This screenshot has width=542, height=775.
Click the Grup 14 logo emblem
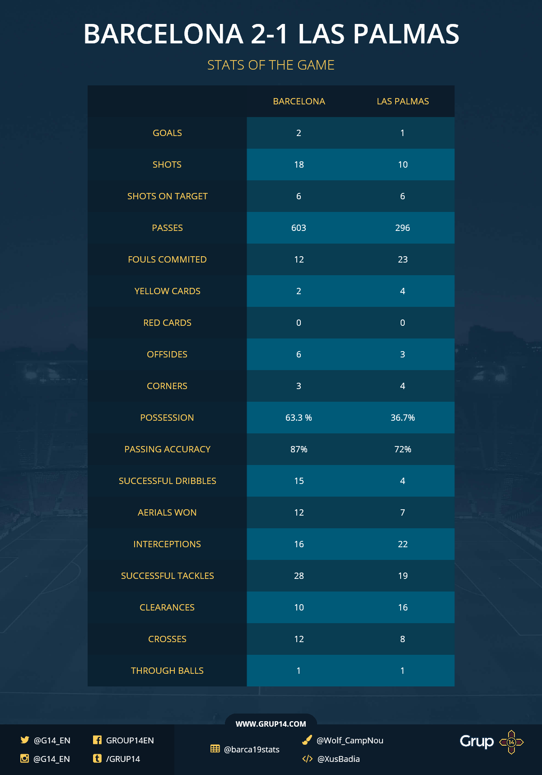click(511, 742)
